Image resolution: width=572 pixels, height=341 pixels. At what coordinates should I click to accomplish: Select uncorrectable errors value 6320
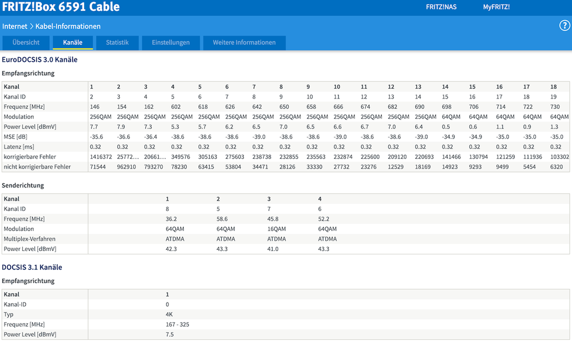click(x=557, y=167)
